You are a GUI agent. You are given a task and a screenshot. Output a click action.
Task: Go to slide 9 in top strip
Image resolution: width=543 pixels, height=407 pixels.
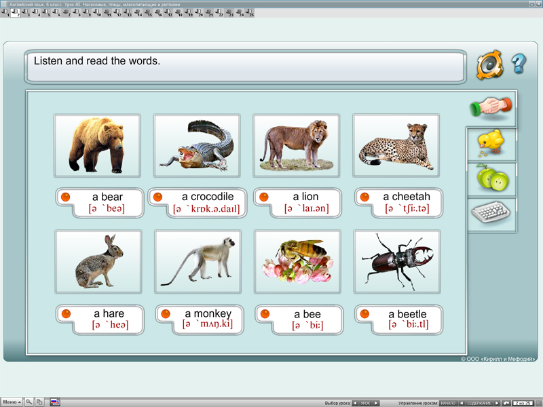pos(87,12)
